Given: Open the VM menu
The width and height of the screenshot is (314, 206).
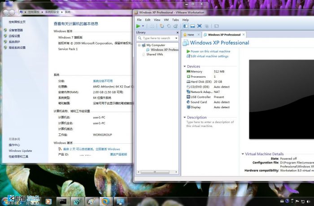Looking at the screenshot, I should 166,20.
